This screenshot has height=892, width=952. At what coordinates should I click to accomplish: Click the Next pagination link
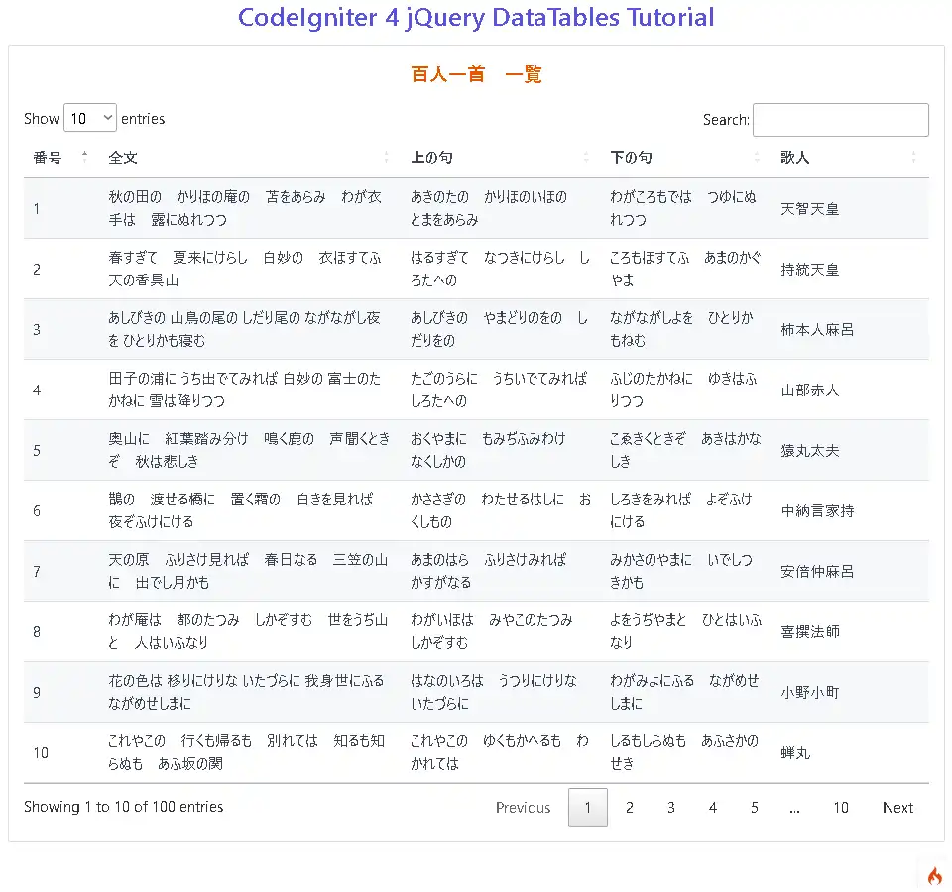pos(896,808)
